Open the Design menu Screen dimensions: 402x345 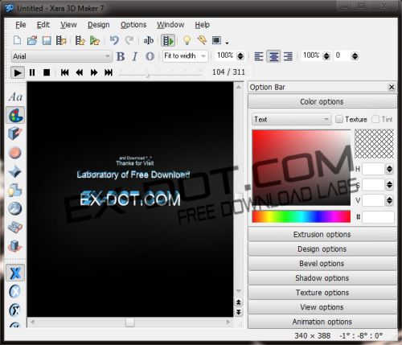(x=99, y=25)
